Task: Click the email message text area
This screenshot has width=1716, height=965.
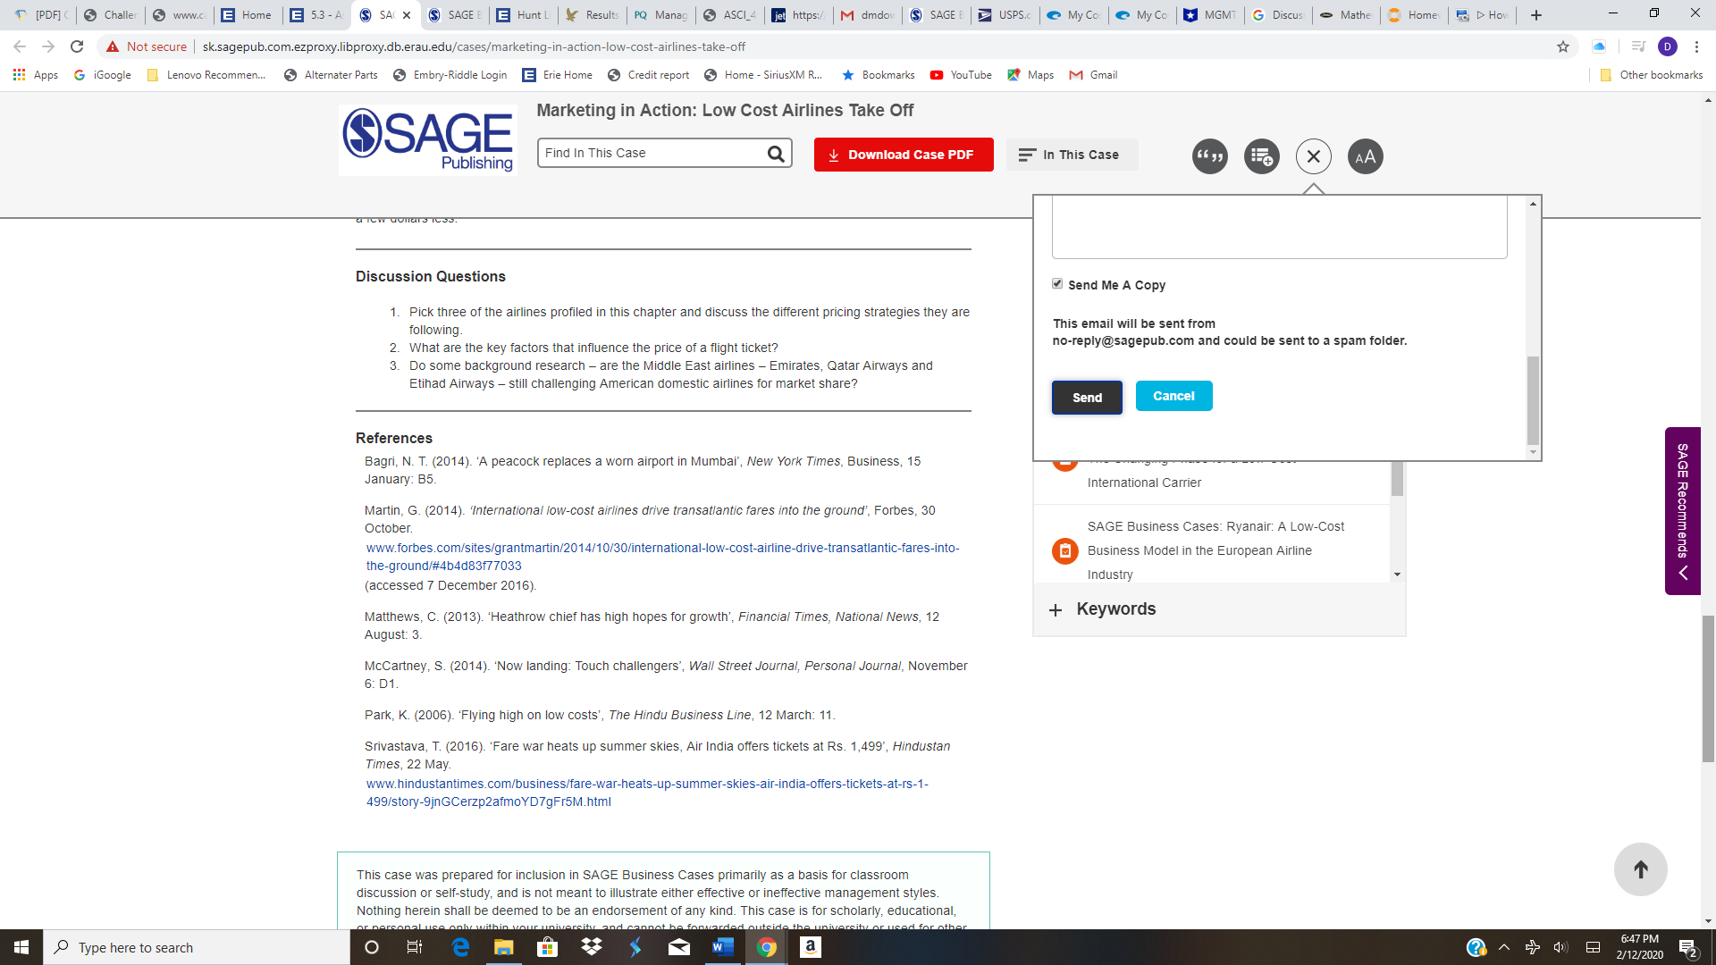Action: pyautogui.click(x=1279, y=228)
